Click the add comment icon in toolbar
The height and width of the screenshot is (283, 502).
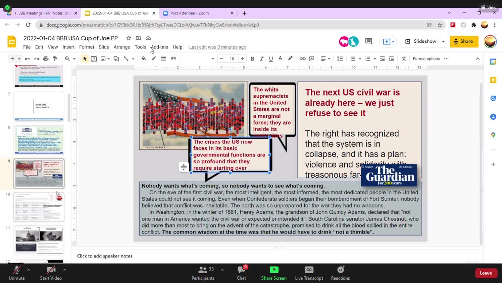[312, 59]
